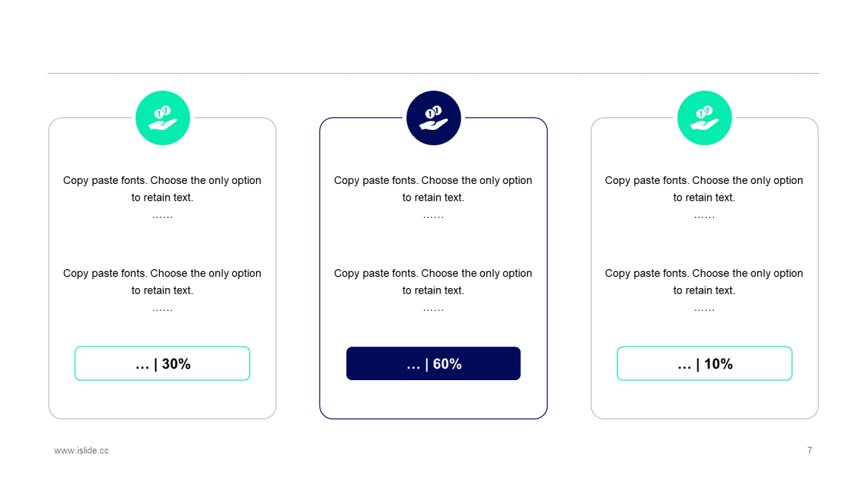867x487 pixels.
Task: Click the green coin-hand icon on right card
Action: pos(704,118)
